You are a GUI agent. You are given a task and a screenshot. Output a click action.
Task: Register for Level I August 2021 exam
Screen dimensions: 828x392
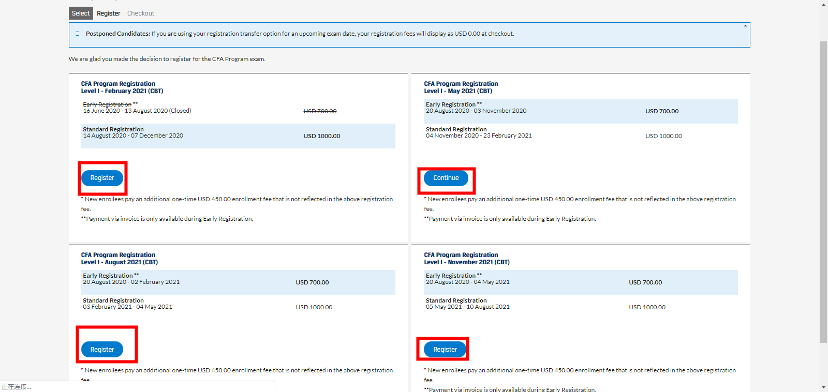(102, 350)
